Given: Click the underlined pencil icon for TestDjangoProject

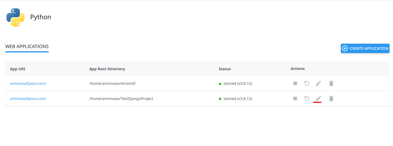Looking at the screenshot, I should (318, 98).
